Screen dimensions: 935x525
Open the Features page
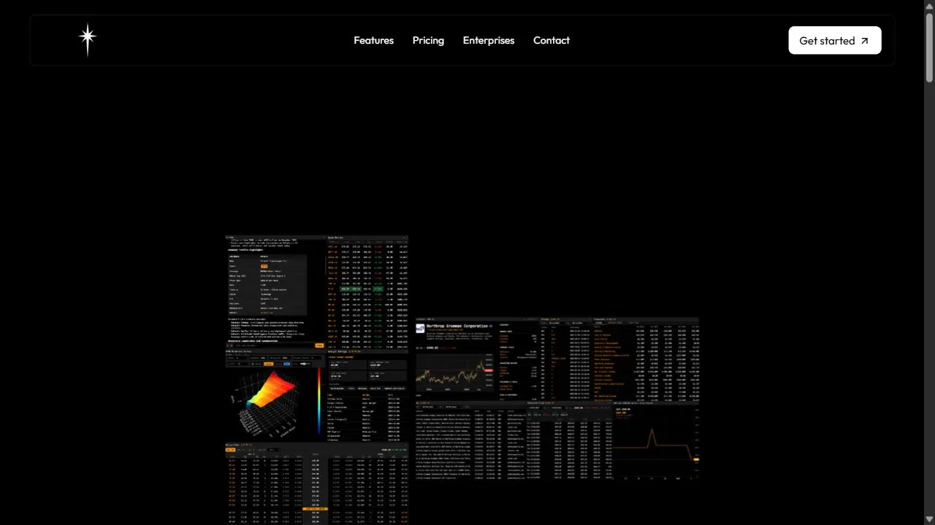(x=373, y=40)
